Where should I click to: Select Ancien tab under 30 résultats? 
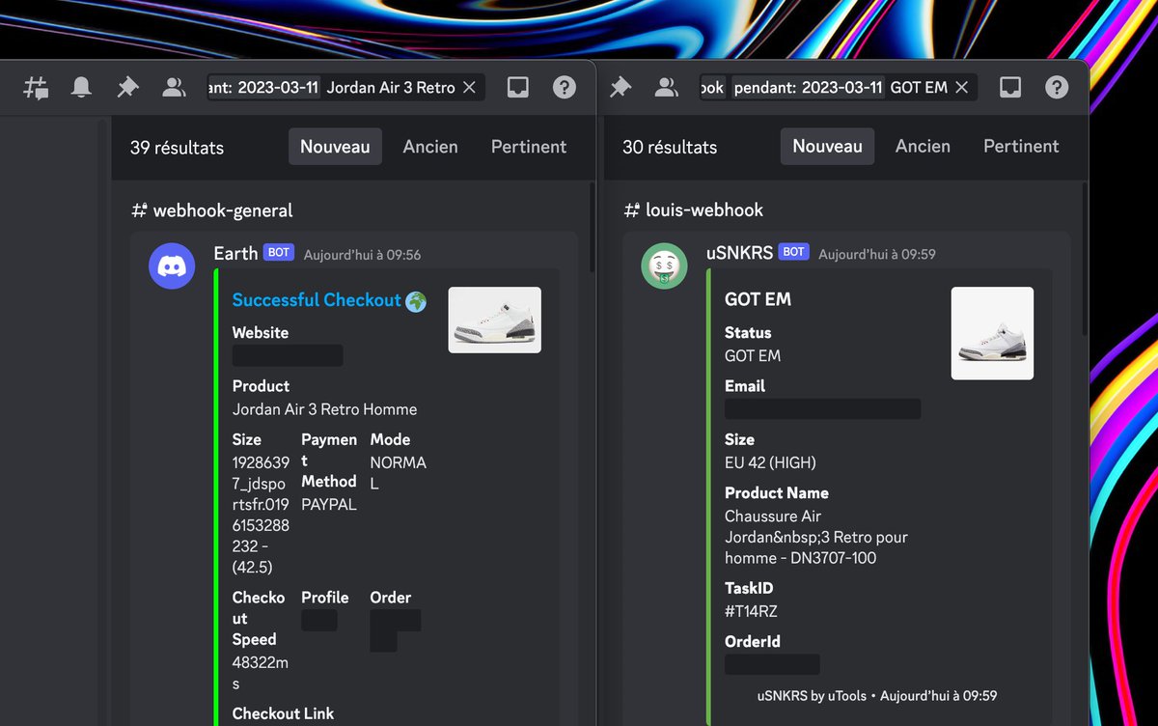(x=923, y=147)
